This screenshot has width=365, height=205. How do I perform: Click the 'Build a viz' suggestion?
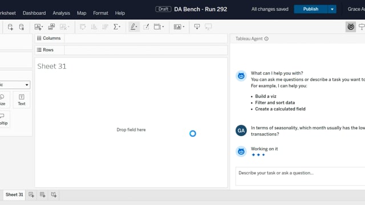click(x=266, y=96)
